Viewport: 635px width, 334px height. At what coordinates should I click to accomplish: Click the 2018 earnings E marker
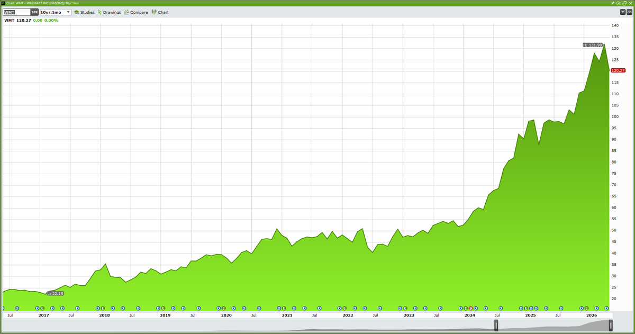tap(103, 308)
